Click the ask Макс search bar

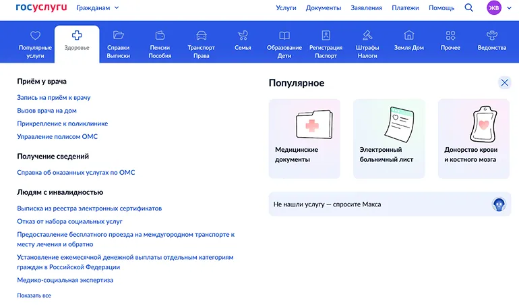click(390, 204)
